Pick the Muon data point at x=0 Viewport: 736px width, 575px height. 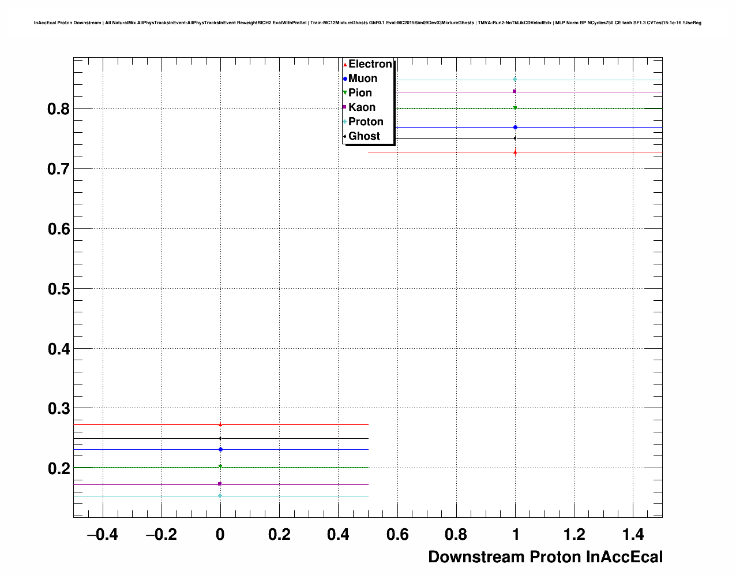pyautogui.click(x=220, y=449)
